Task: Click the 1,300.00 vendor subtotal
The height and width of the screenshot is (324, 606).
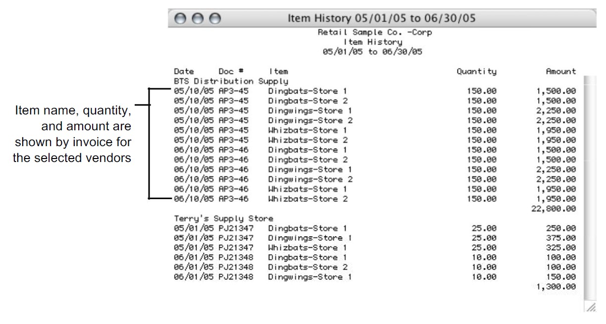Action: coord(556,287)
